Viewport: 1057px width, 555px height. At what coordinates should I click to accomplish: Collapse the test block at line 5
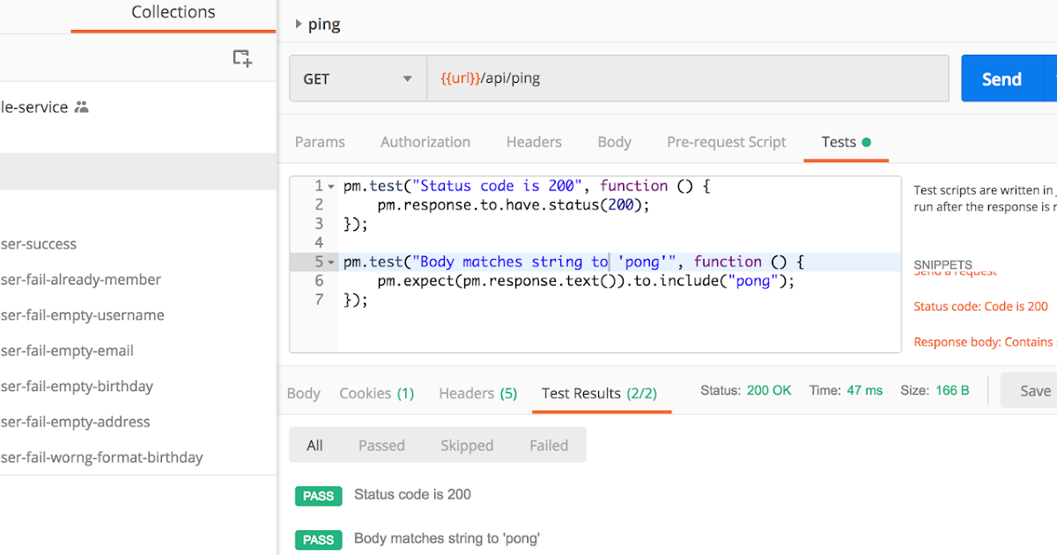pyautogui.click(x=329, y=261)
